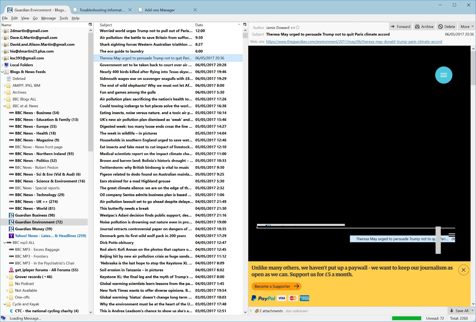This screenshot has height=322, width=476.
Task: Close the Add-ons Manager tab
Action: tap(195, 10)
